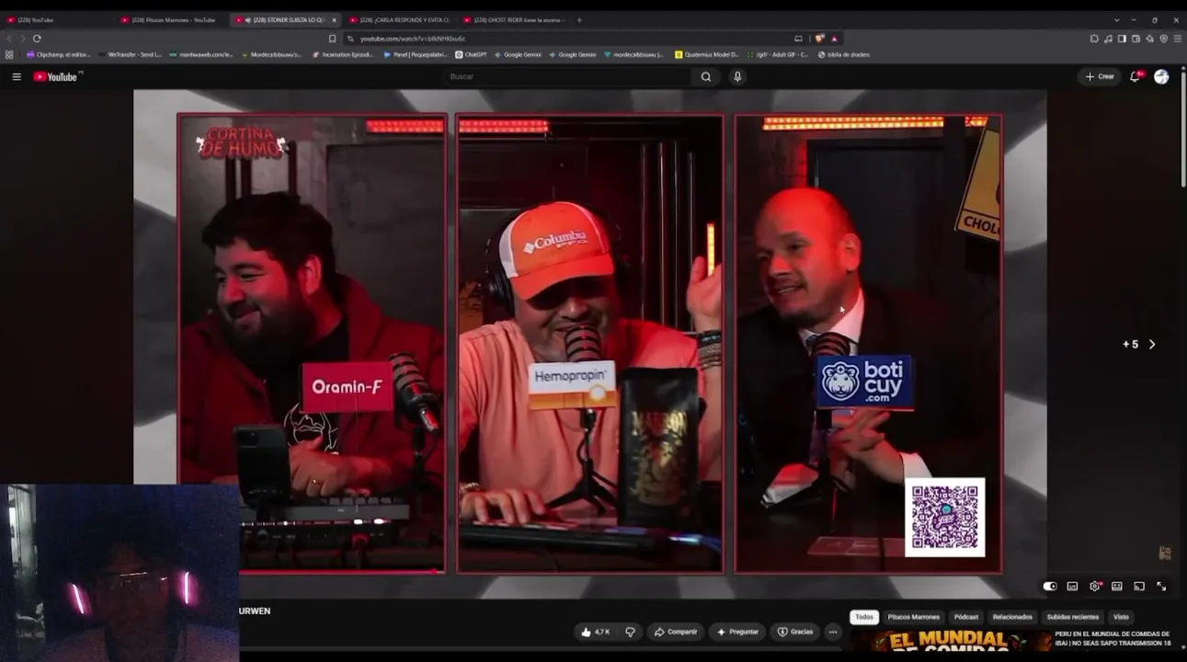Click the magnifier search button
Image resolution: width=1187 pixels, height=662 pixels.
(706, 77)
